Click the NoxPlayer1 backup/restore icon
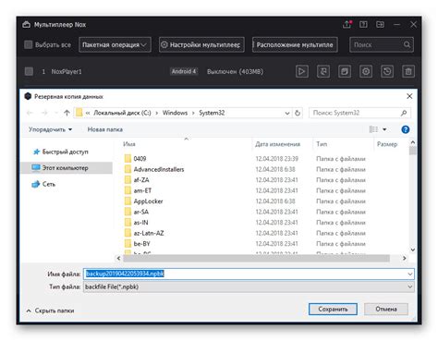 [x=323, y=71]
